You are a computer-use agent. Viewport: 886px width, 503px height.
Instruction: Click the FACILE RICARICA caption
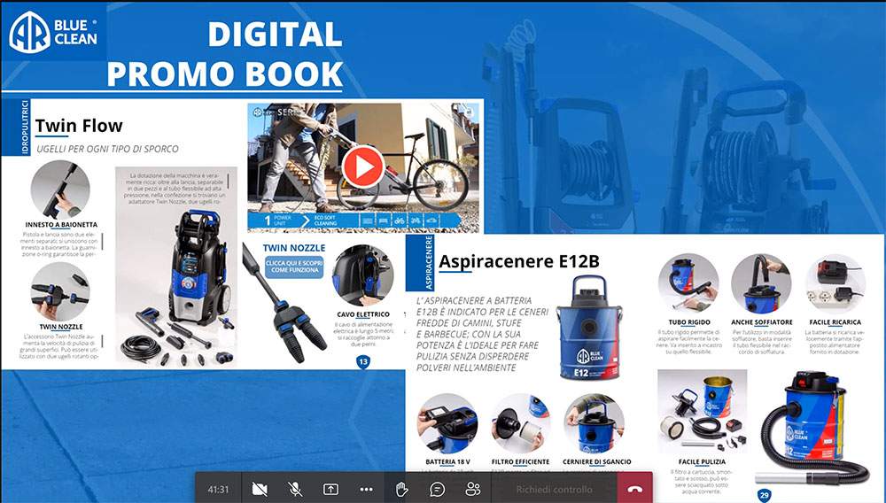[x=835, y=322]
